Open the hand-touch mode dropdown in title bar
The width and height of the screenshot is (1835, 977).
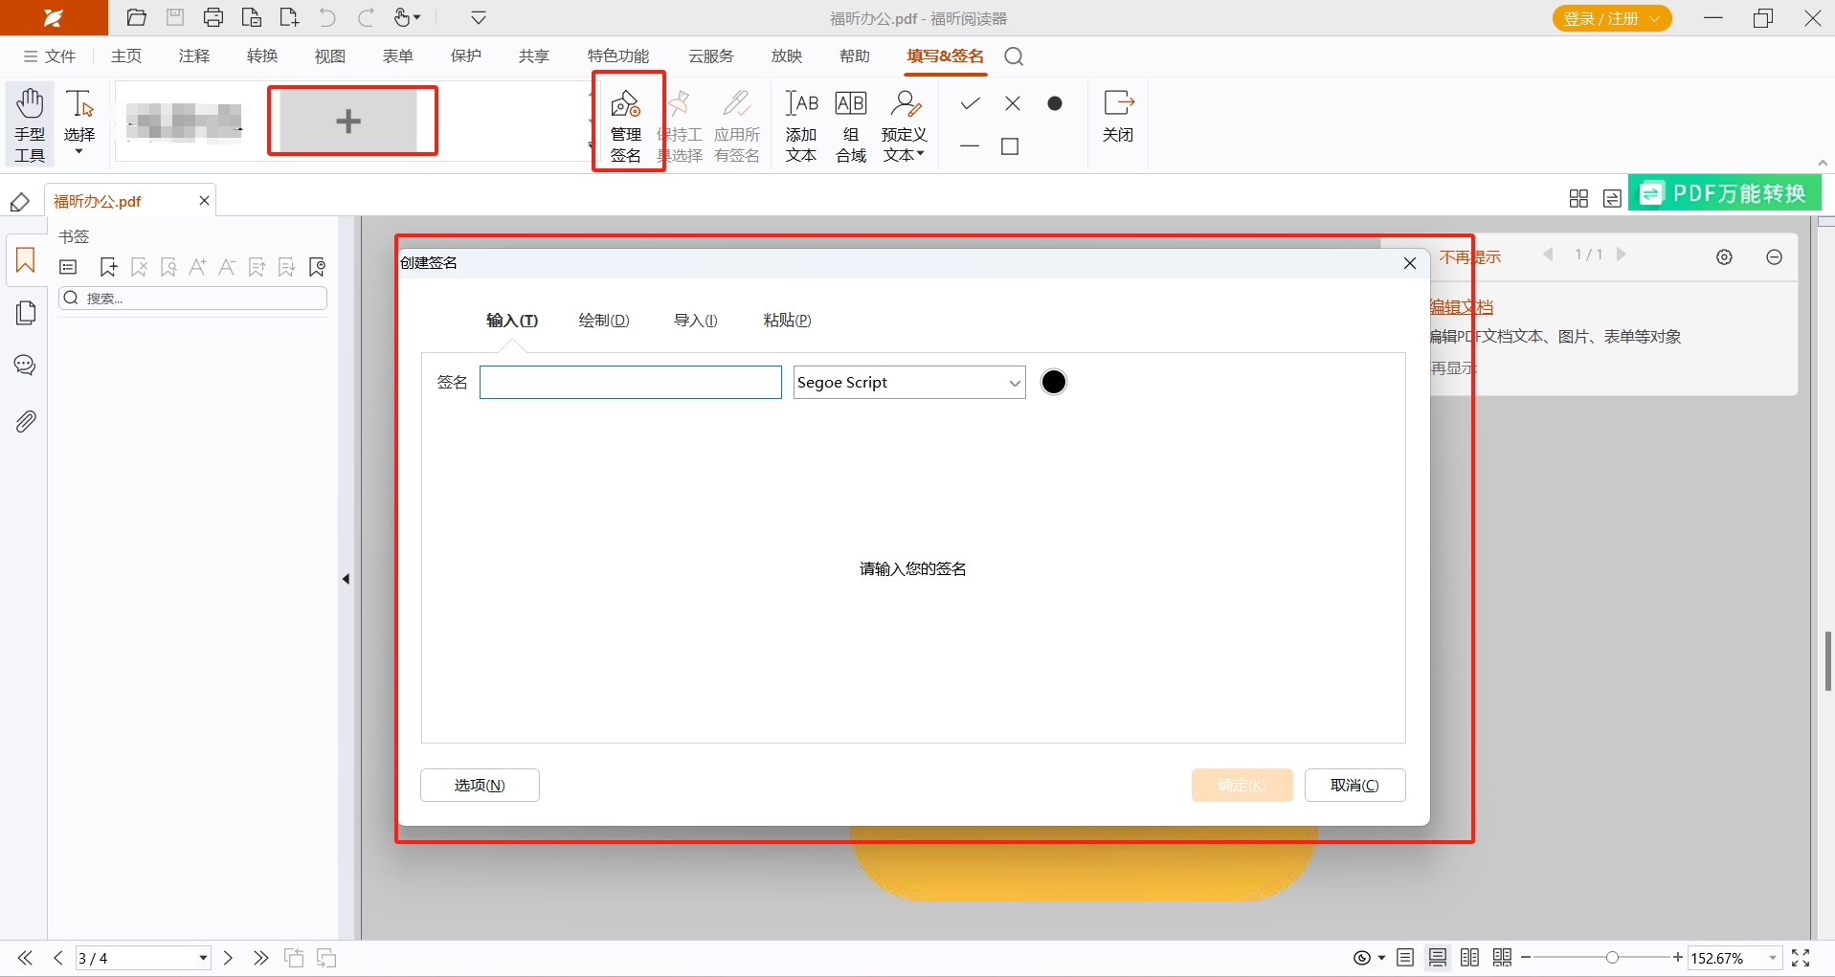408,17
